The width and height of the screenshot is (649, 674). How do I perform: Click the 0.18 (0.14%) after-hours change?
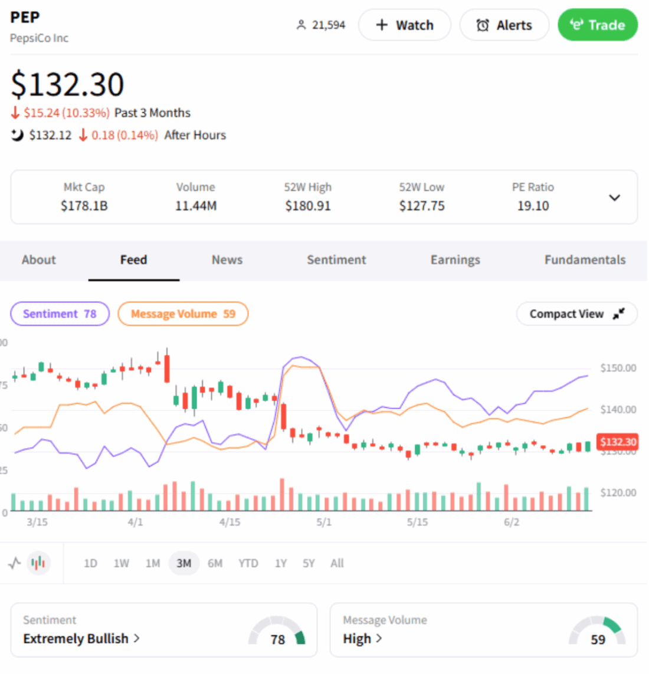coord(124,135)
